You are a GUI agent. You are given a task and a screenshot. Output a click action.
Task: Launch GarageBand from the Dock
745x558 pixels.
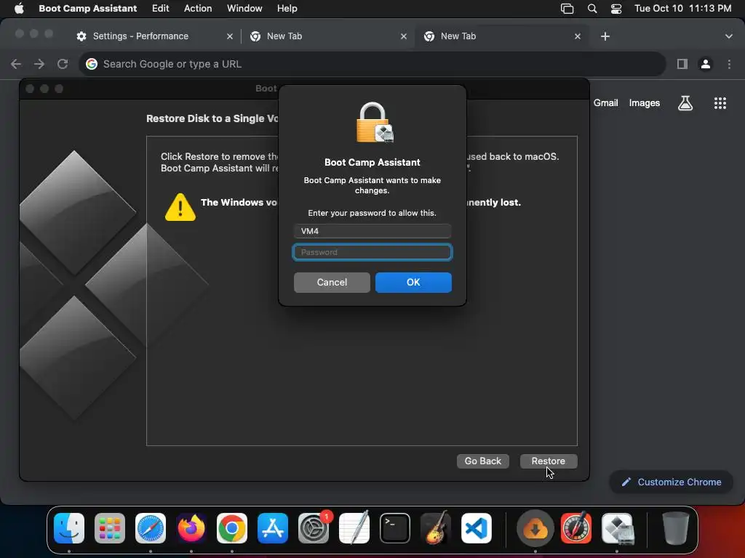(436, 528)
